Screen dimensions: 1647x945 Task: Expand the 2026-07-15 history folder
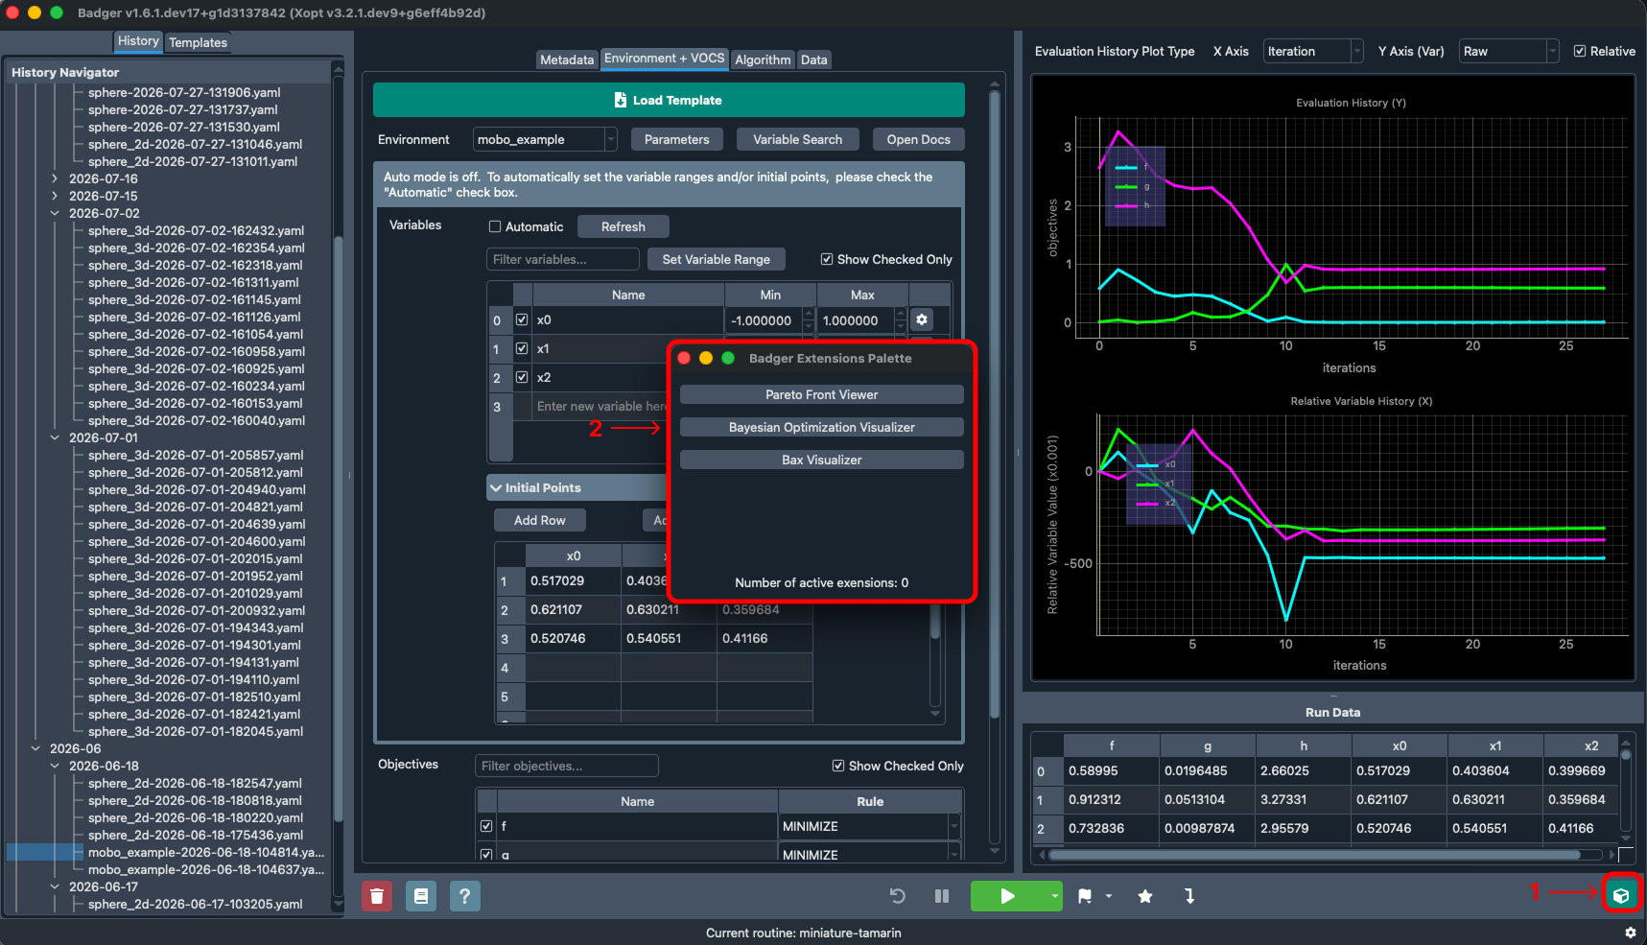pos(55,196)
